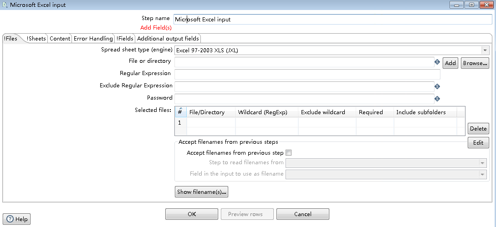Image resolution: width=496 pixels, height=227 pixels.
Task: Click variable icon beside File or directory field
Action: (437, 62)
